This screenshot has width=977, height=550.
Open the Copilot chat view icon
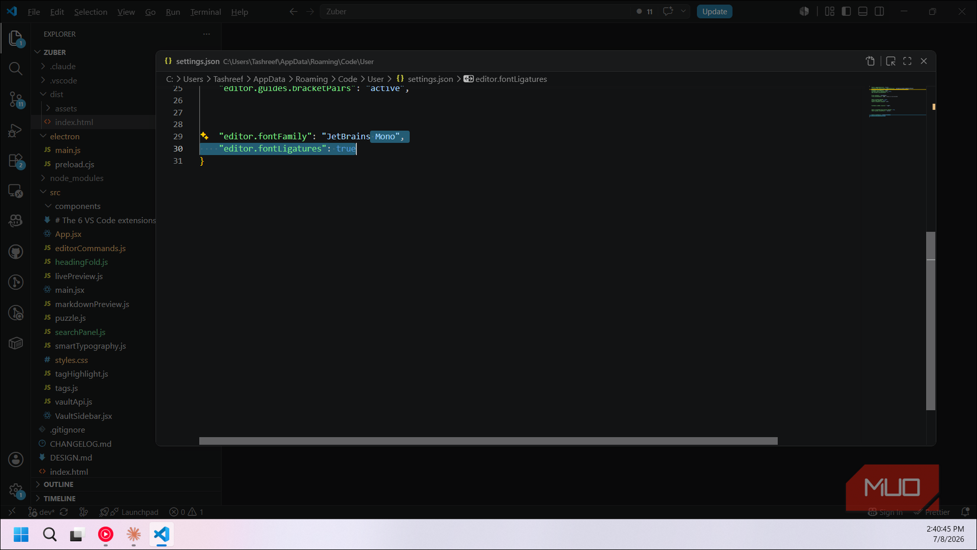click(16, 221)
